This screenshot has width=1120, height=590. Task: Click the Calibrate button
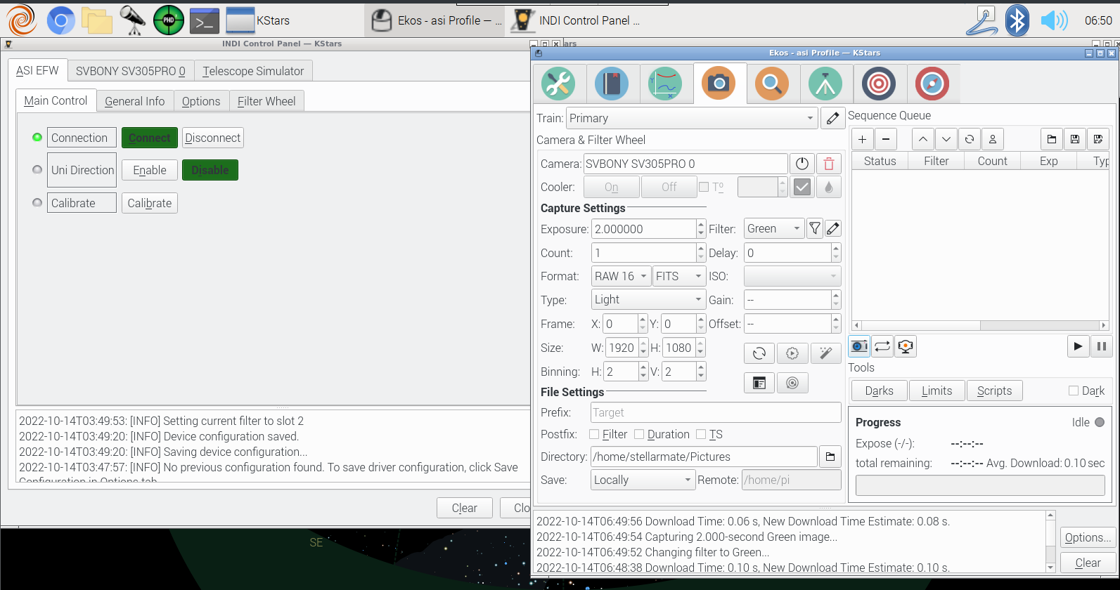(150, 203)
